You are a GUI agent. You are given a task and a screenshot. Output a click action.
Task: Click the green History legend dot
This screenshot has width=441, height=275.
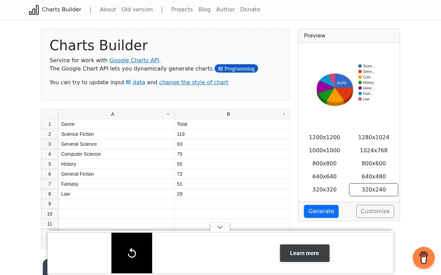(x=360, y=82)
